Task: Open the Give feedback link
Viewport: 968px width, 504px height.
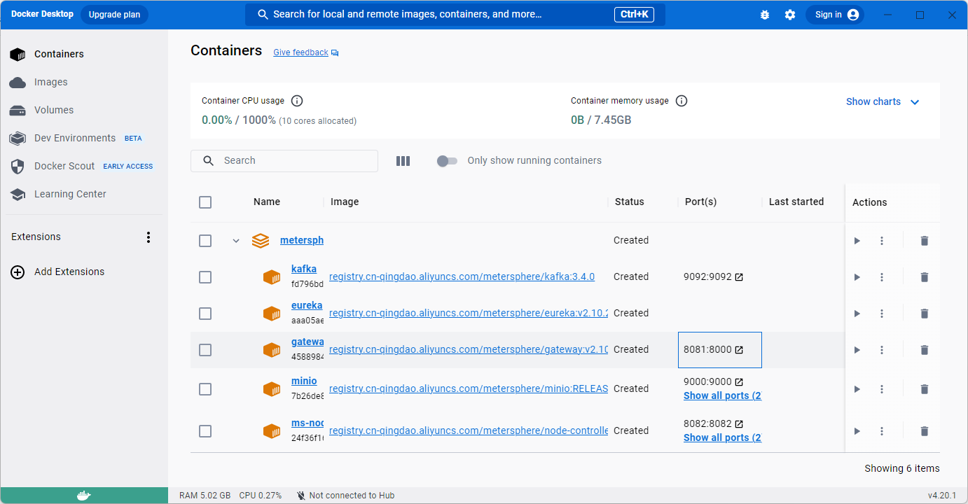Action: (300, 52)
